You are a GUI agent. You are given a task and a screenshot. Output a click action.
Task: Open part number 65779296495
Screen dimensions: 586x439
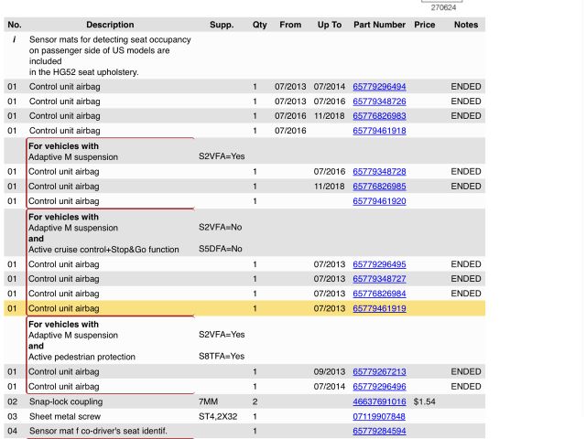point(379,264)
